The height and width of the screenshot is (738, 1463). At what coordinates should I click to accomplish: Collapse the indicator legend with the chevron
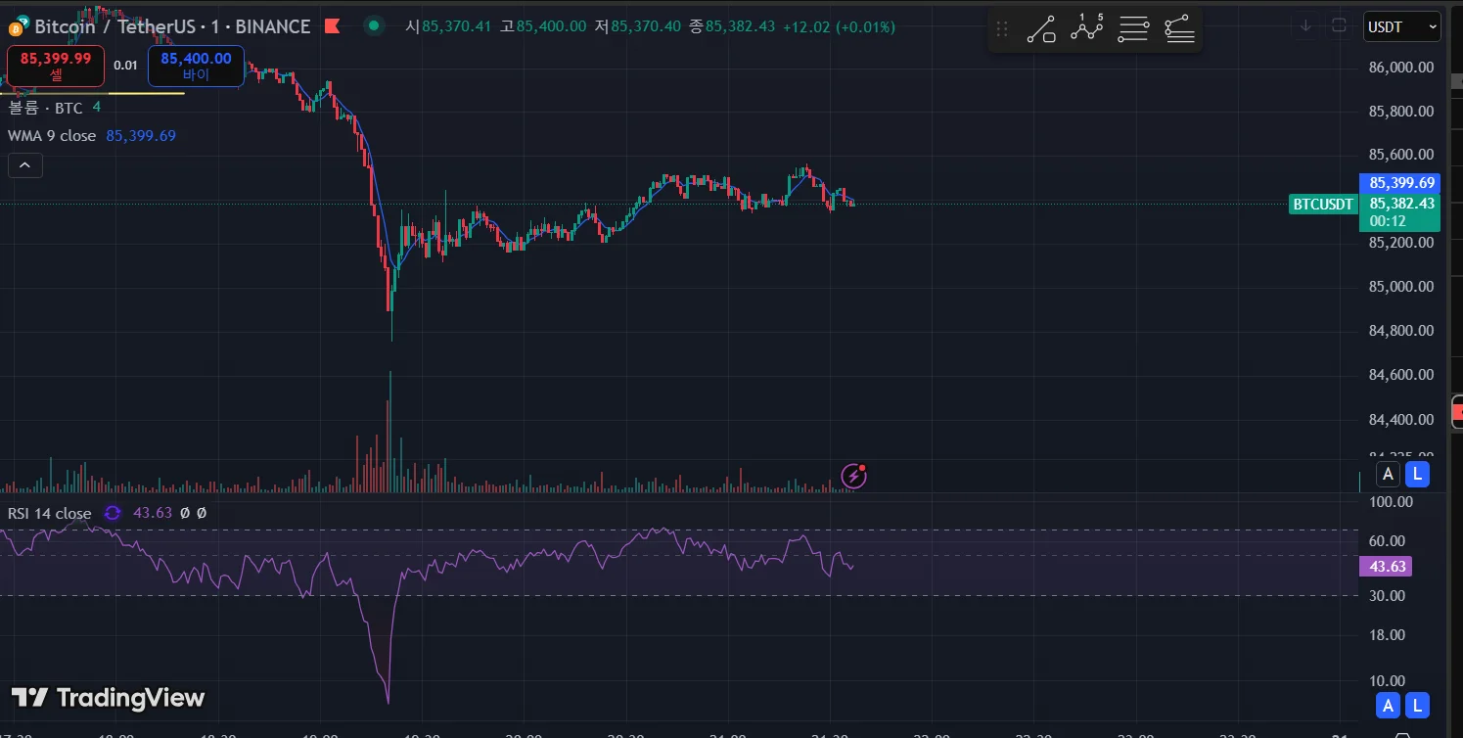coord(24,165)
